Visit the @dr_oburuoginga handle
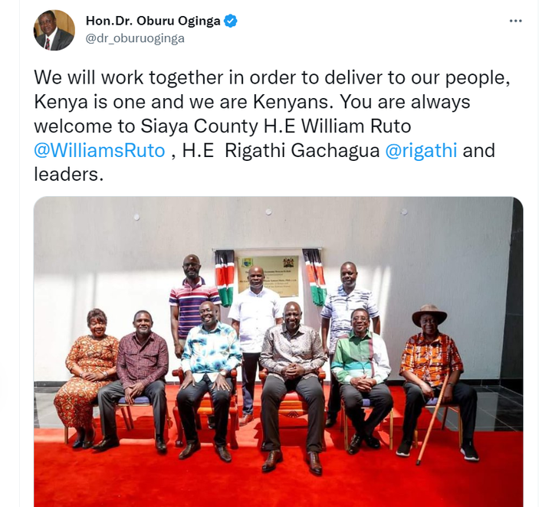Screen dimensions: 552x507 pyautogui.click(x=135, y=38)
